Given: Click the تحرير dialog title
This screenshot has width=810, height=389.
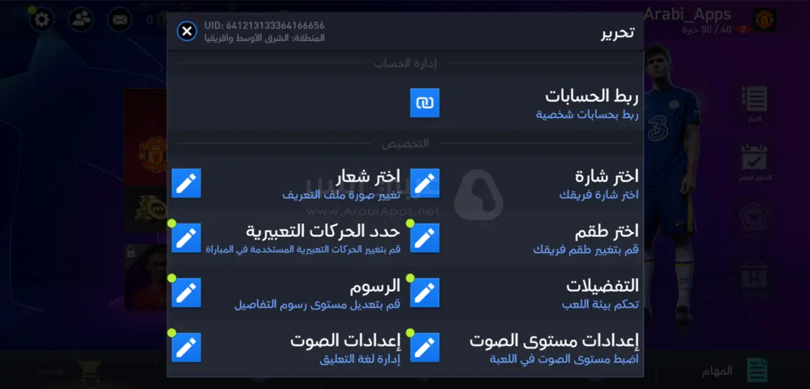Looking at the screenshot, I should [617, 32].
